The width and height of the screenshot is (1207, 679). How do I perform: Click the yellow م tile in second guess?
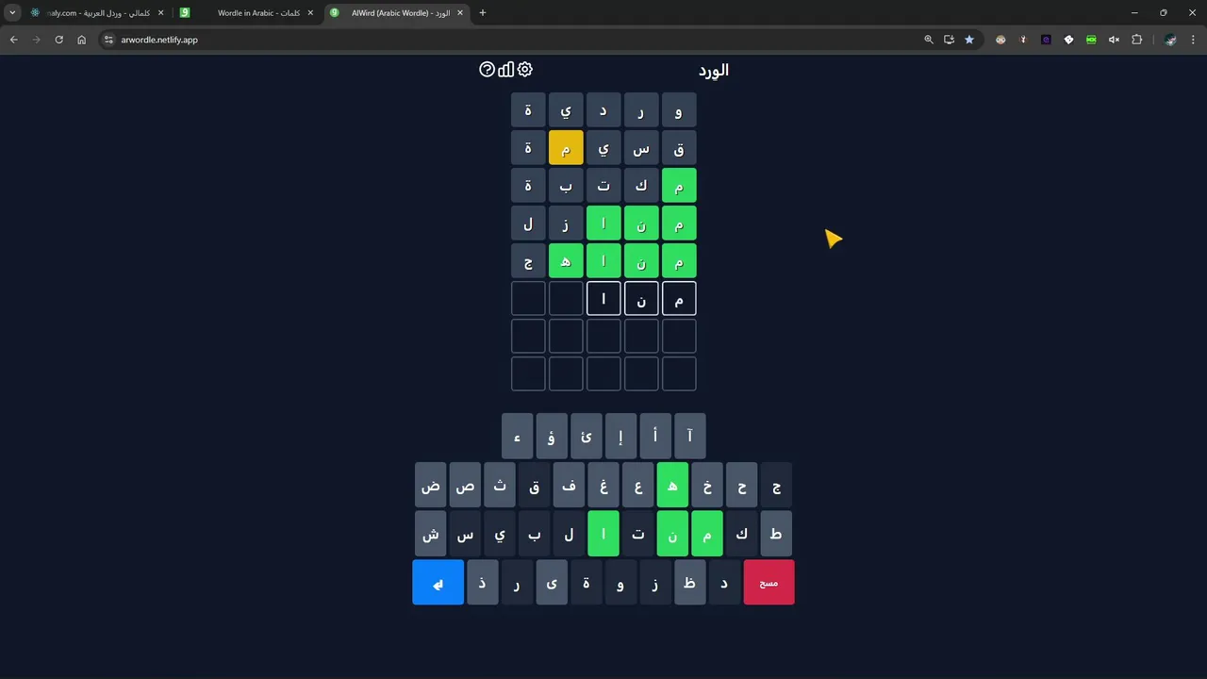566,148
